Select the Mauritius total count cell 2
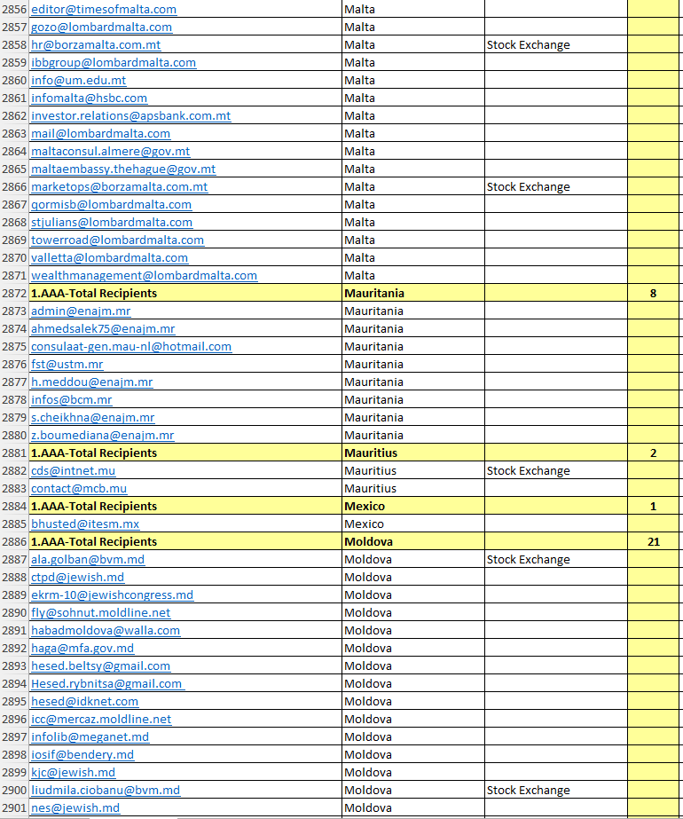Image resolution: width=683 pixels, height=819 pixels. pos(653,453)
